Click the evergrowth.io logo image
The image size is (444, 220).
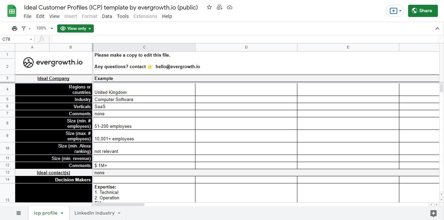point(53,62)
